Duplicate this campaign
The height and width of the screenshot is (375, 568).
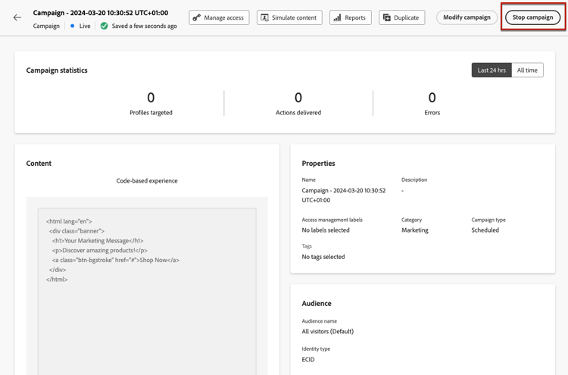point(407,17)
